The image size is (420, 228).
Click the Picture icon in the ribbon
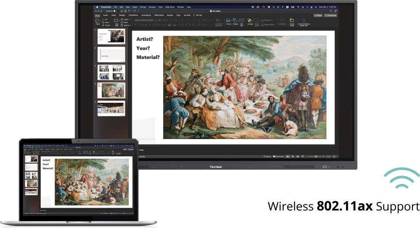tap(228, 21)
